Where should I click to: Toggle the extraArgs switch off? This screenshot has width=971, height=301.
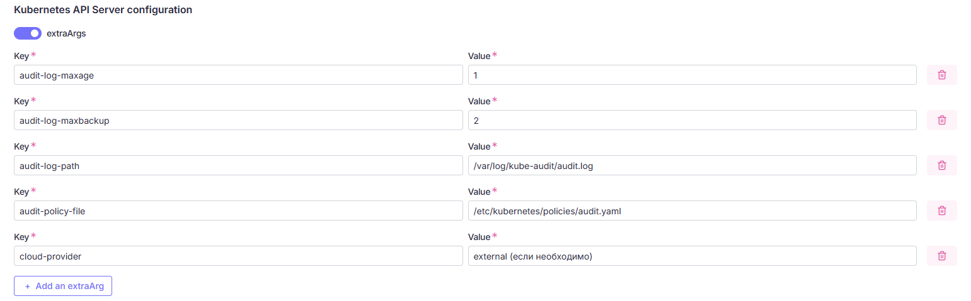(x=28, y=33)
